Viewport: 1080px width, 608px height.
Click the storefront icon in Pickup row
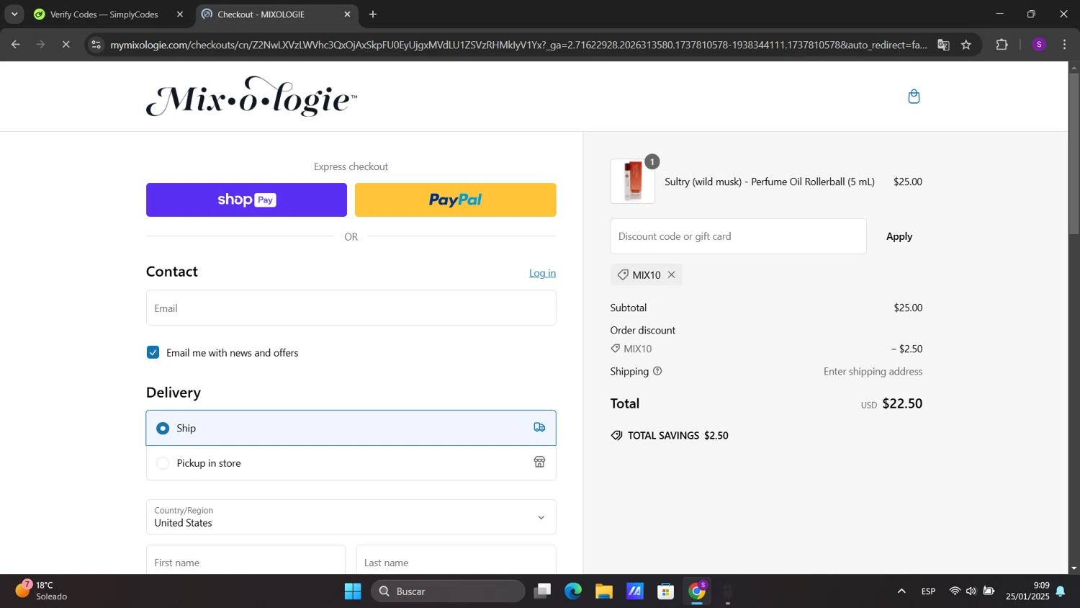[539, 462]
